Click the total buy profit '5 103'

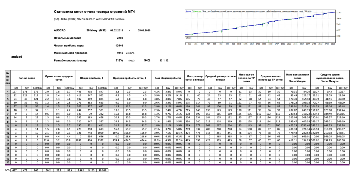pos(91,170)
